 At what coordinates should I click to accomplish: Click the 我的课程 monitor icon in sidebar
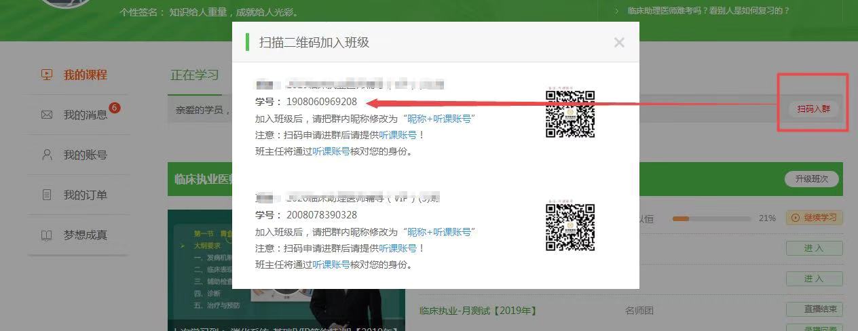[x=47, y=75]
